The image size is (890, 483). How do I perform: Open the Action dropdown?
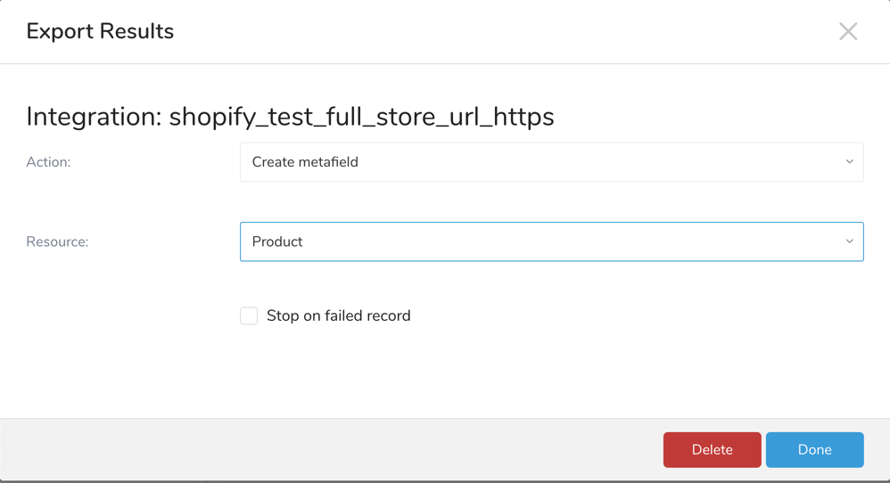pos(551,162)
